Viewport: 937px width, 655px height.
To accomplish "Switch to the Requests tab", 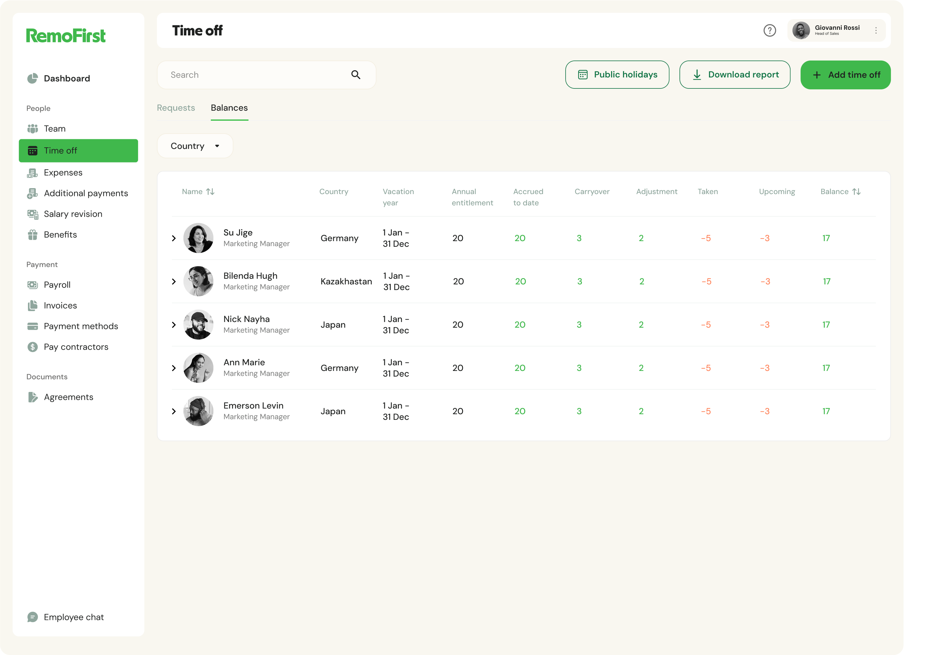I will [x=176, y=108].
